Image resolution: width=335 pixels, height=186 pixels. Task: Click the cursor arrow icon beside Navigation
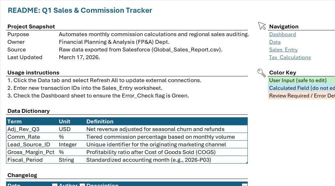pyautogui.click(x=262, y=26)
